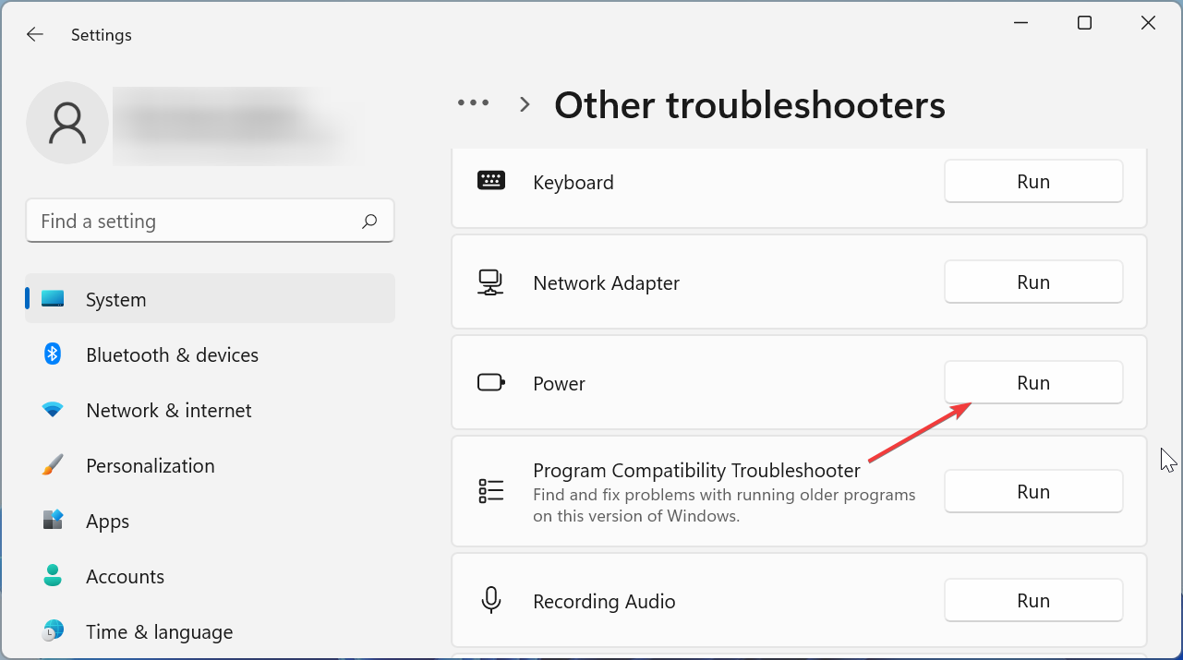1183x660 pixels.
Task: Click the Network wifi icon in sidebar
Action: coord(53,410)
